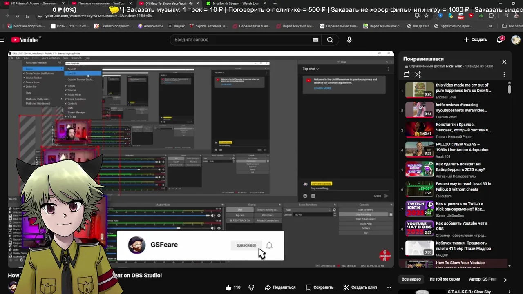Dislike the video
Viewport: 523px width, 294px height.
click(x=252, y=287)
